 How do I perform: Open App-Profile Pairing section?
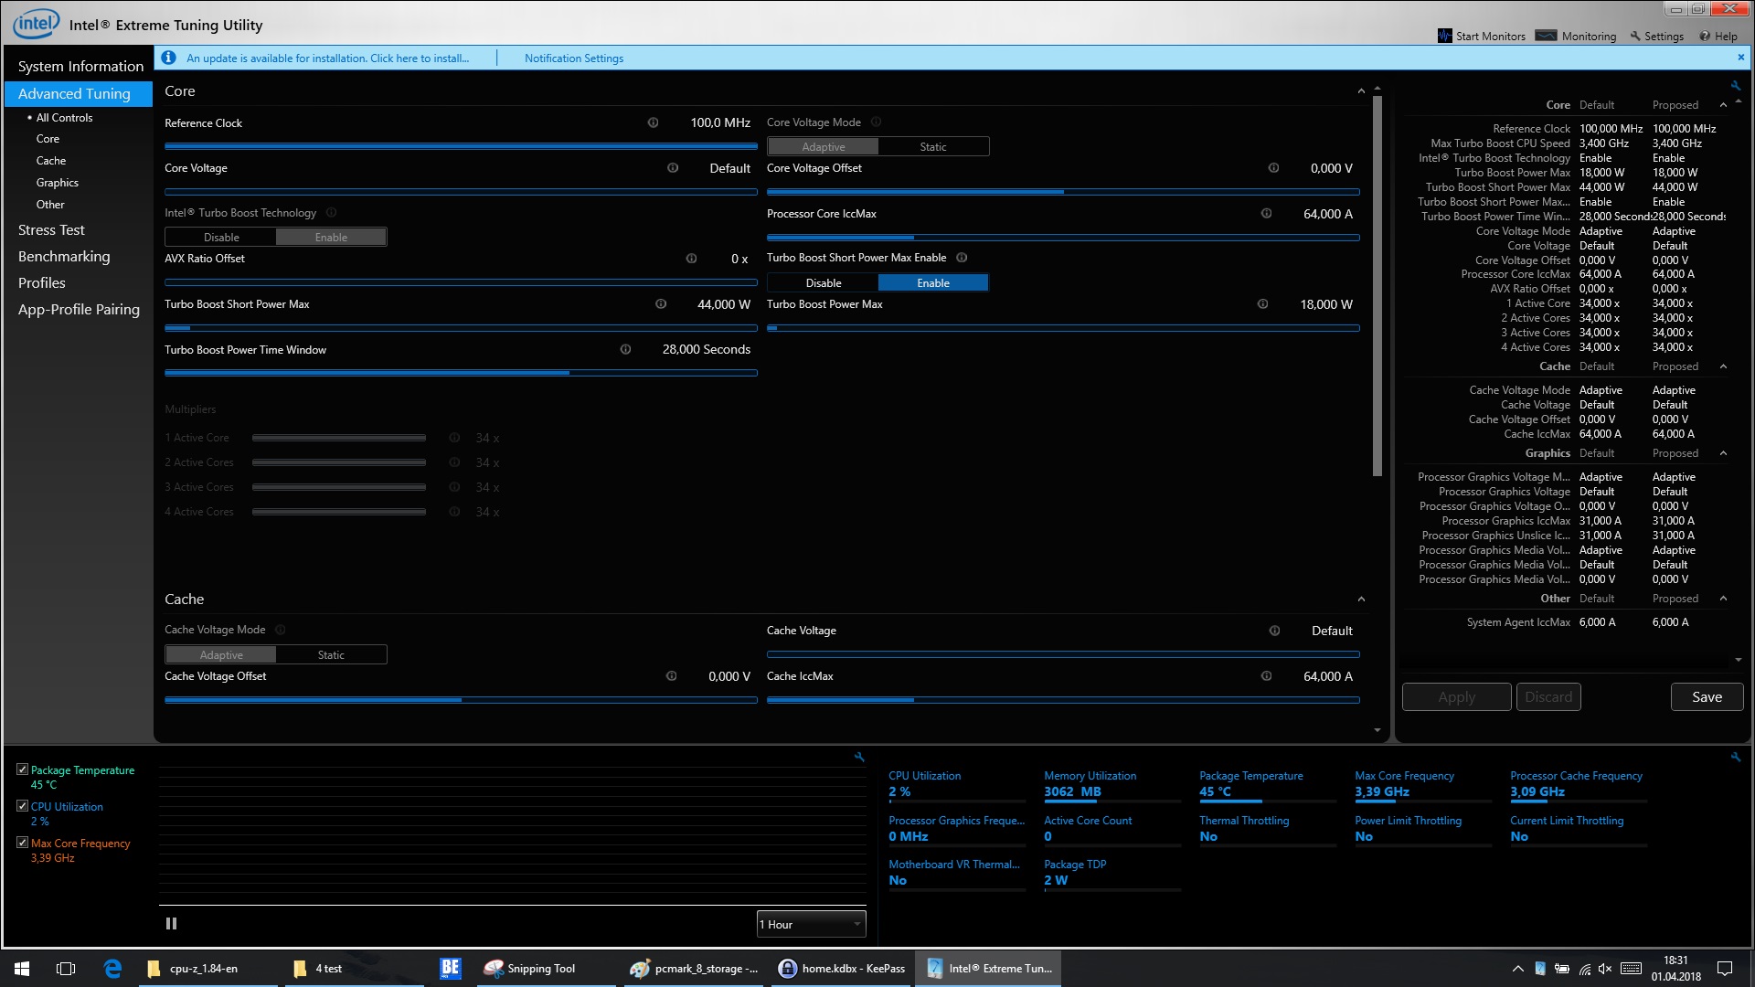(x=79, y=310)
